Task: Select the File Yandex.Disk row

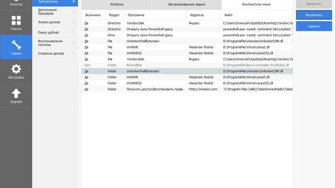Action: tap(187, 59)
